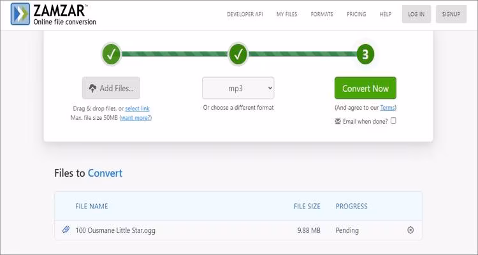Click the envelope icon near Email when done
Viewport: 478px width, 255px height.
tap(338, 121)
